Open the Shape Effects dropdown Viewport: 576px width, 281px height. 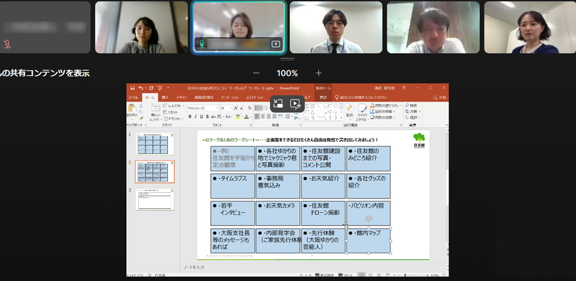click(x=382, y=118)
